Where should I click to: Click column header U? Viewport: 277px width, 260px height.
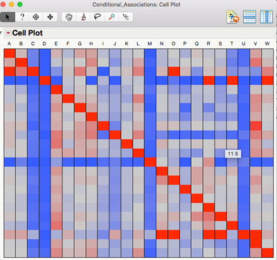[x=244, y=44]
